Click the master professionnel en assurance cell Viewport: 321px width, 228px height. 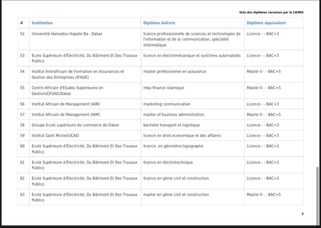click(174, 71)
